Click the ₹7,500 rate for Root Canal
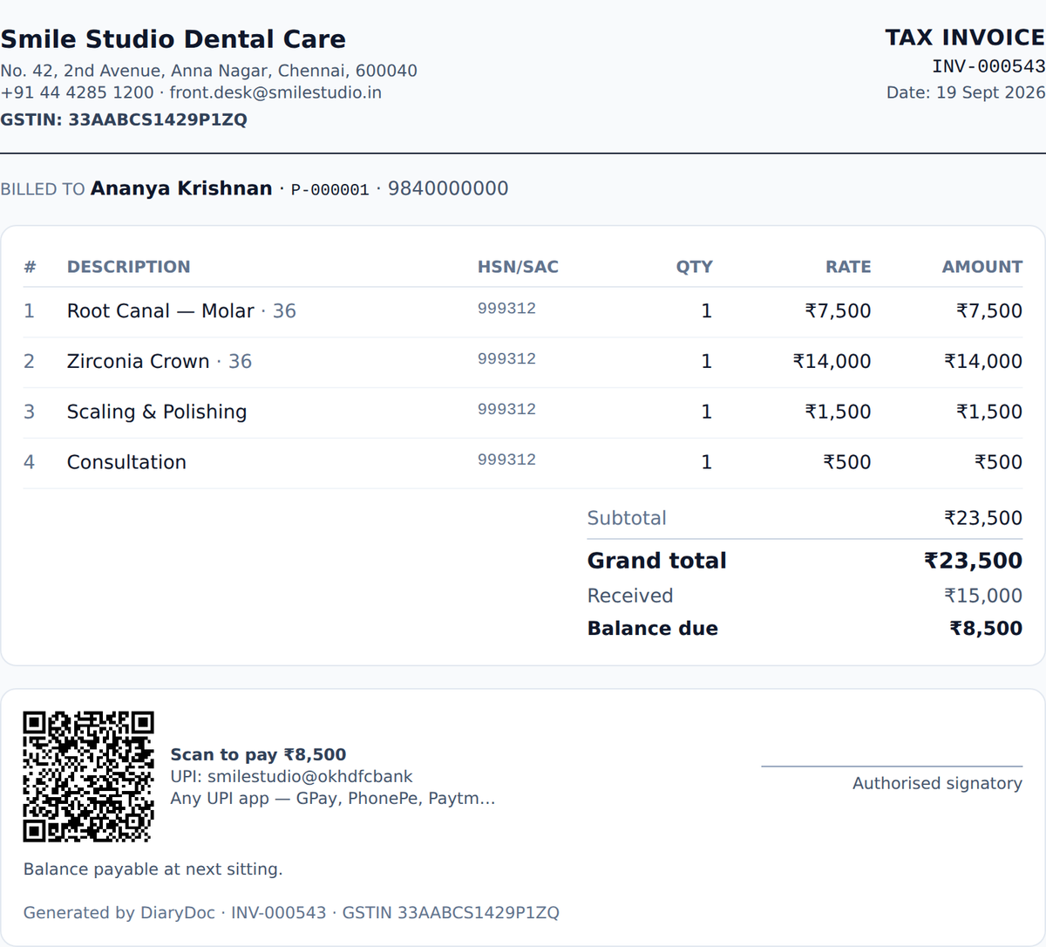The image size is (1046, 947). point(838,311)
